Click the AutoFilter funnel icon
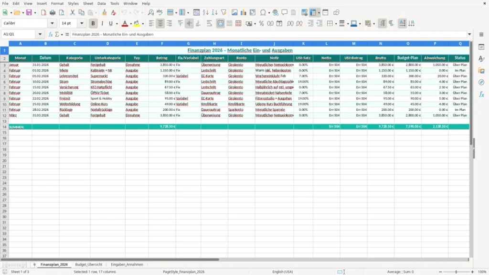 223,12
